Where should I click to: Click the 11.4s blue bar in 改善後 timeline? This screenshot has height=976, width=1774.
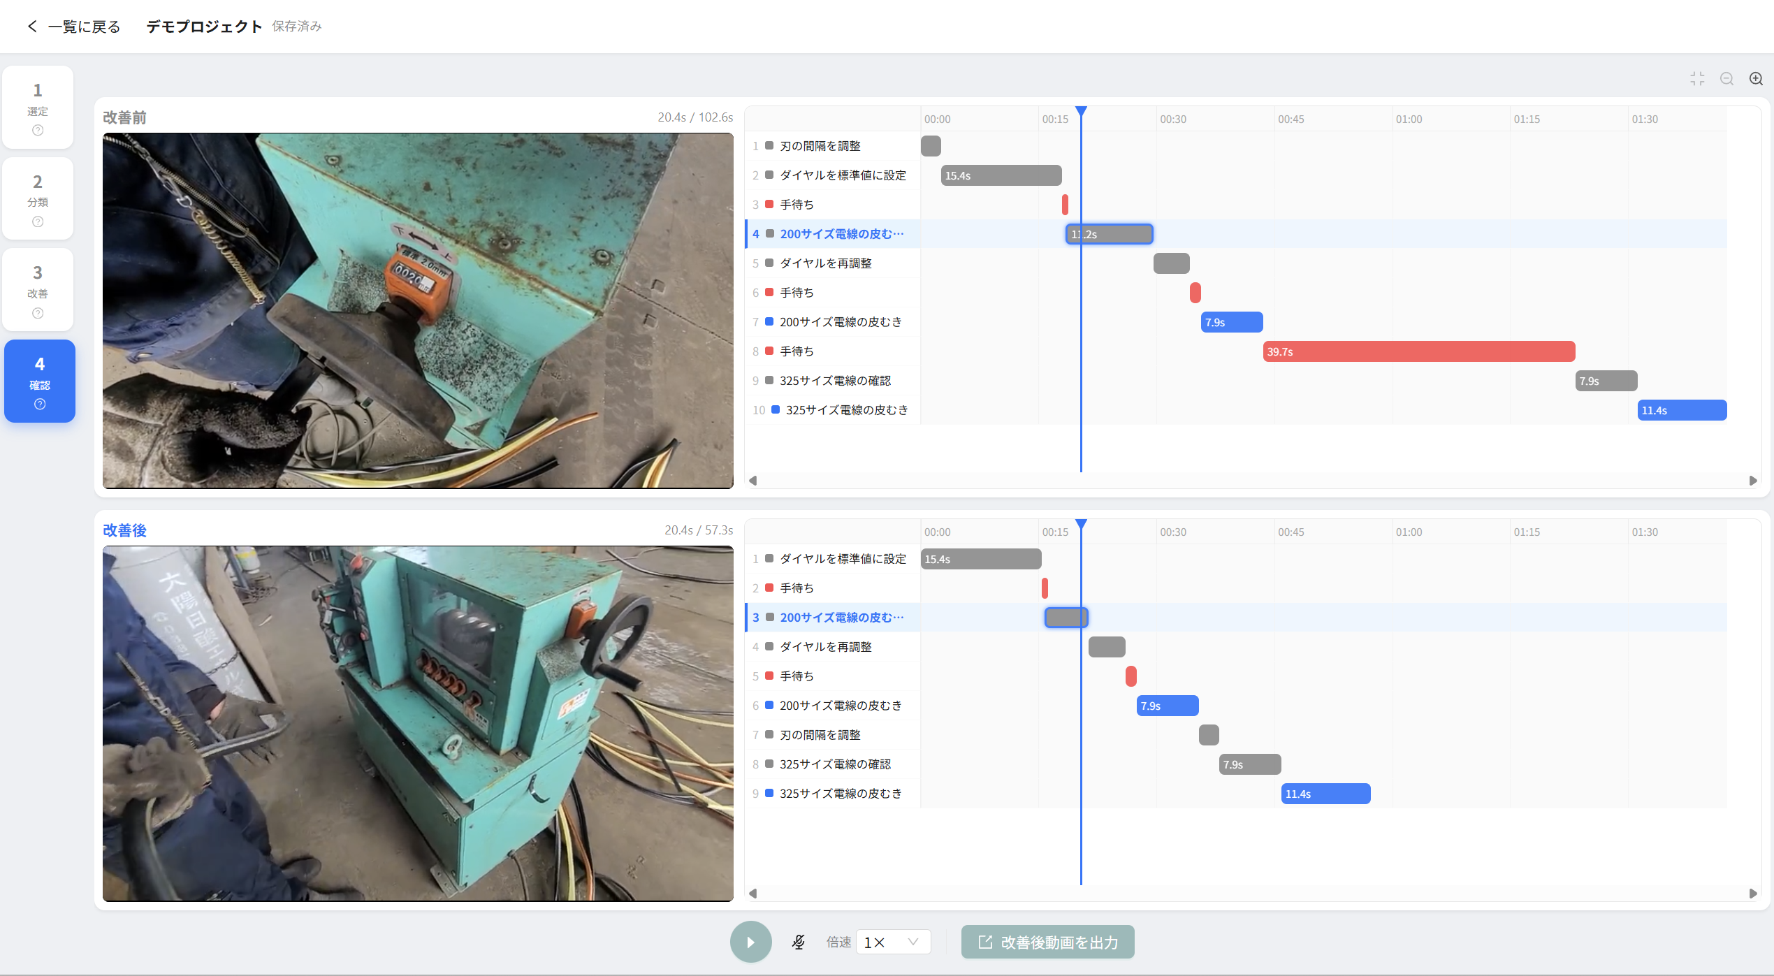(1326, 794)
